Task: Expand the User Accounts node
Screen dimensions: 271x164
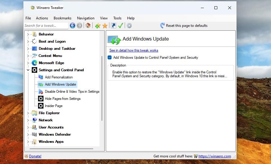Action: (x=28, y=127)
